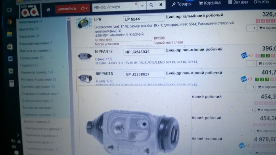Select the Охлаждение 22 category

coord(32,58)
